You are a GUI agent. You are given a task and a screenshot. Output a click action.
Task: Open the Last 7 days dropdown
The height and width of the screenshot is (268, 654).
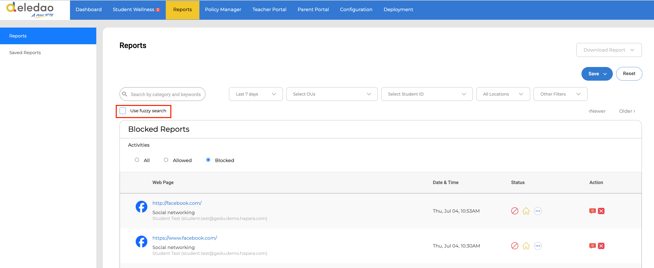[256, 94]
